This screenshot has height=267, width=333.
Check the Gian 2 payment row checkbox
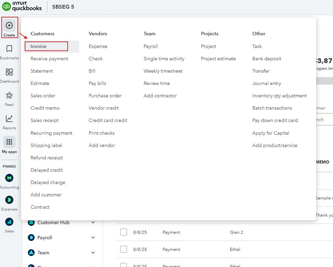tap(124, 232)
